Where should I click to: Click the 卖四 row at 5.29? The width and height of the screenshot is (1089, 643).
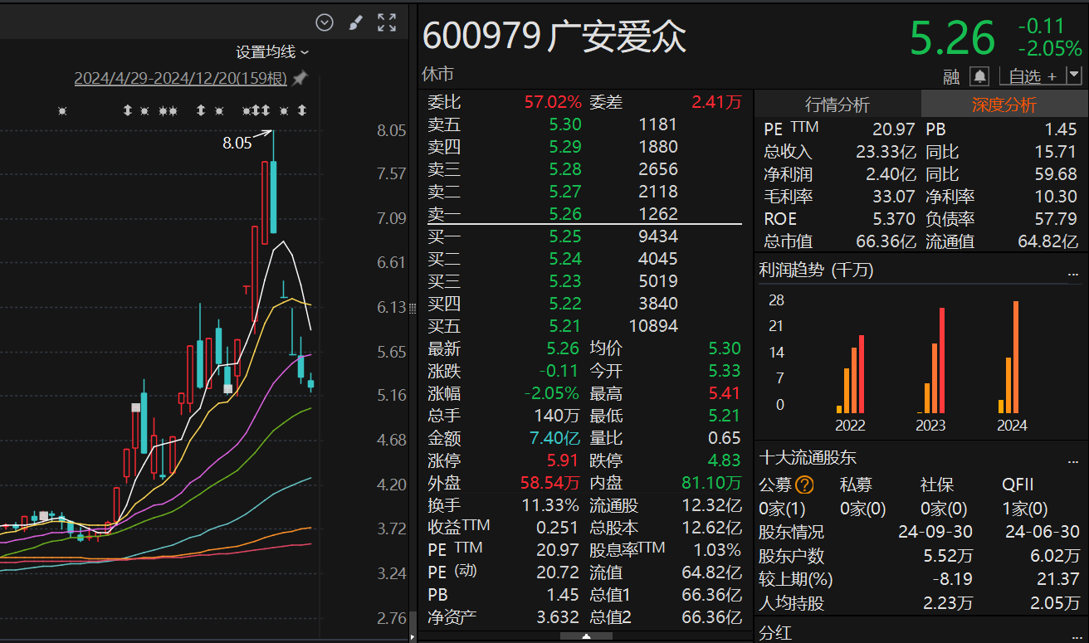pos(585,147)
